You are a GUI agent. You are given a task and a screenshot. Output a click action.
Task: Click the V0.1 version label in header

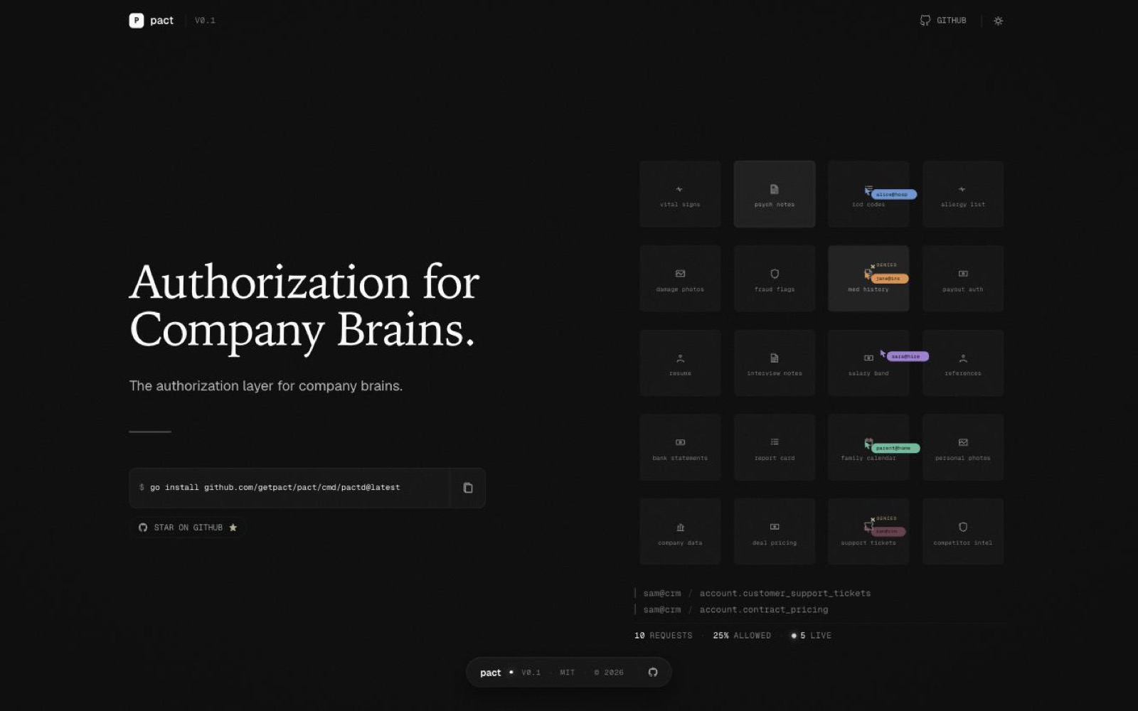click(x=205, y=21)
